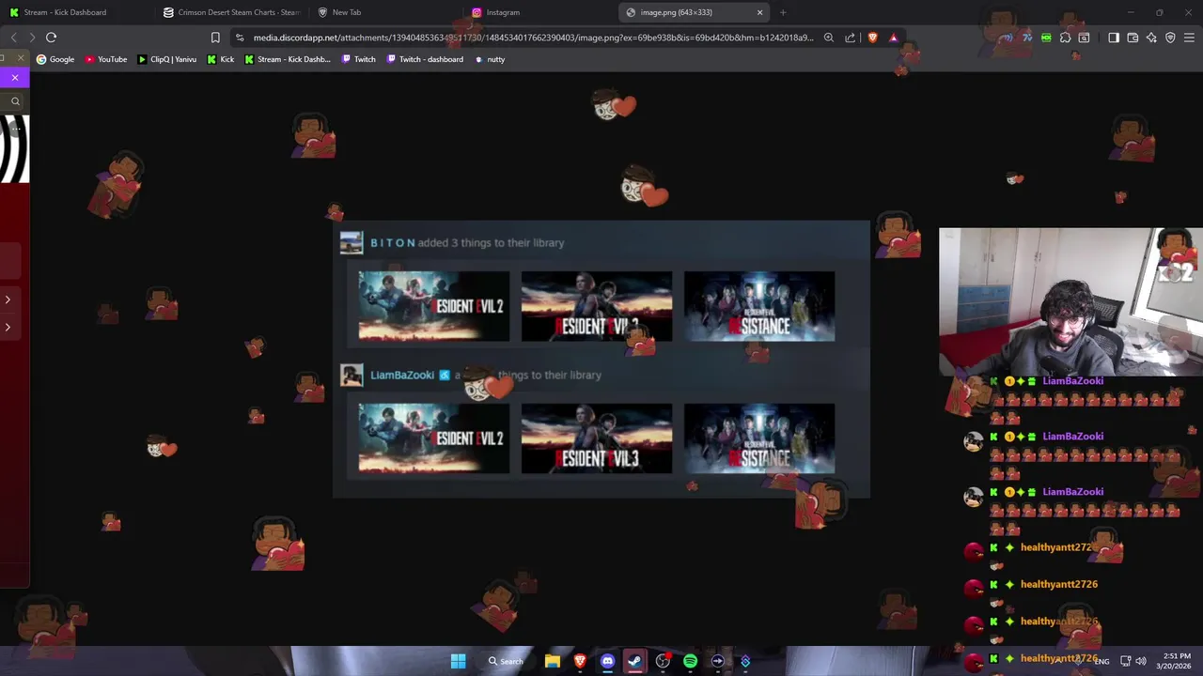Open the Brave Rewards triangle icon
This screenshot has width=1203, height=676.
(893, 38)
